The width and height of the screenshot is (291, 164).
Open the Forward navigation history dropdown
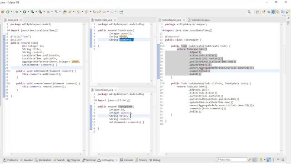tap(116, 12)
